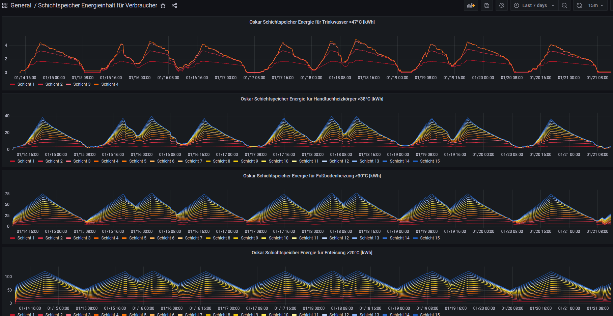Click 01/16 08:00 label in Fußbodenheizung chart

pos(170,231)
